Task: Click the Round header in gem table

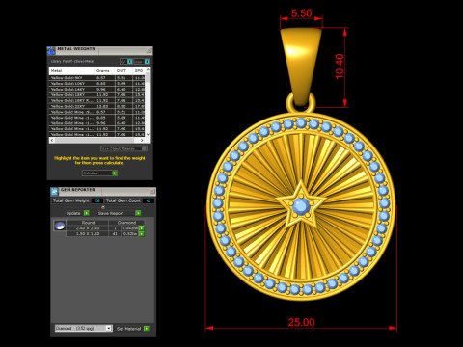Action: pos(88,223)
